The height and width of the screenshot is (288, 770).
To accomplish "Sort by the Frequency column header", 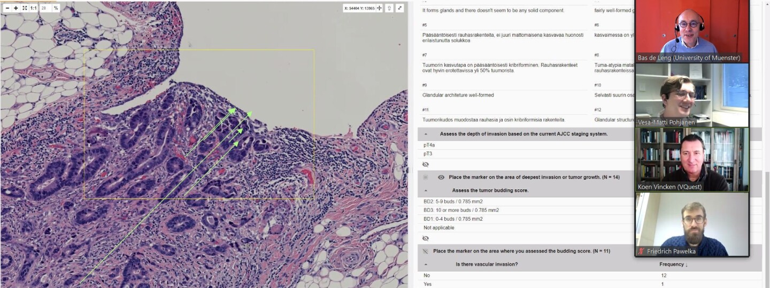I will 673,265.
